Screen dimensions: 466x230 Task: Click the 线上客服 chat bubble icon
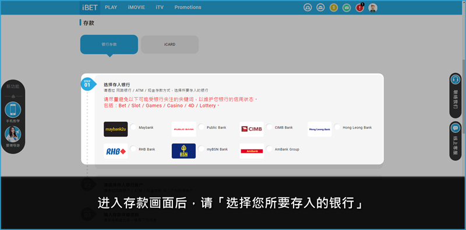[455, 128]
